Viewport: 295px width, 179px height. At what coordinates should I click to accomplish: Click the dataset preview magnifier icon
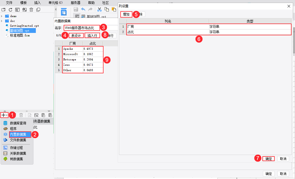[x=29, y=115]
